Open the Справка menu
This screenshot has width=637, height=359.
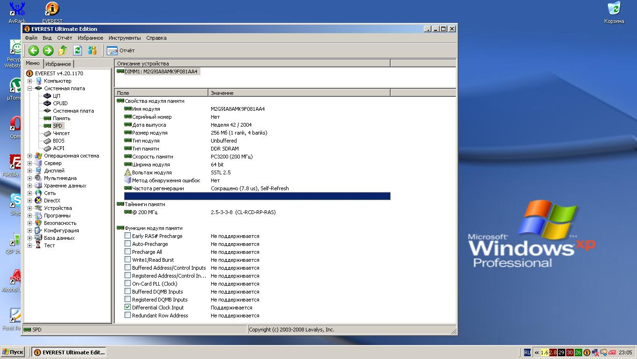[156, 38]
